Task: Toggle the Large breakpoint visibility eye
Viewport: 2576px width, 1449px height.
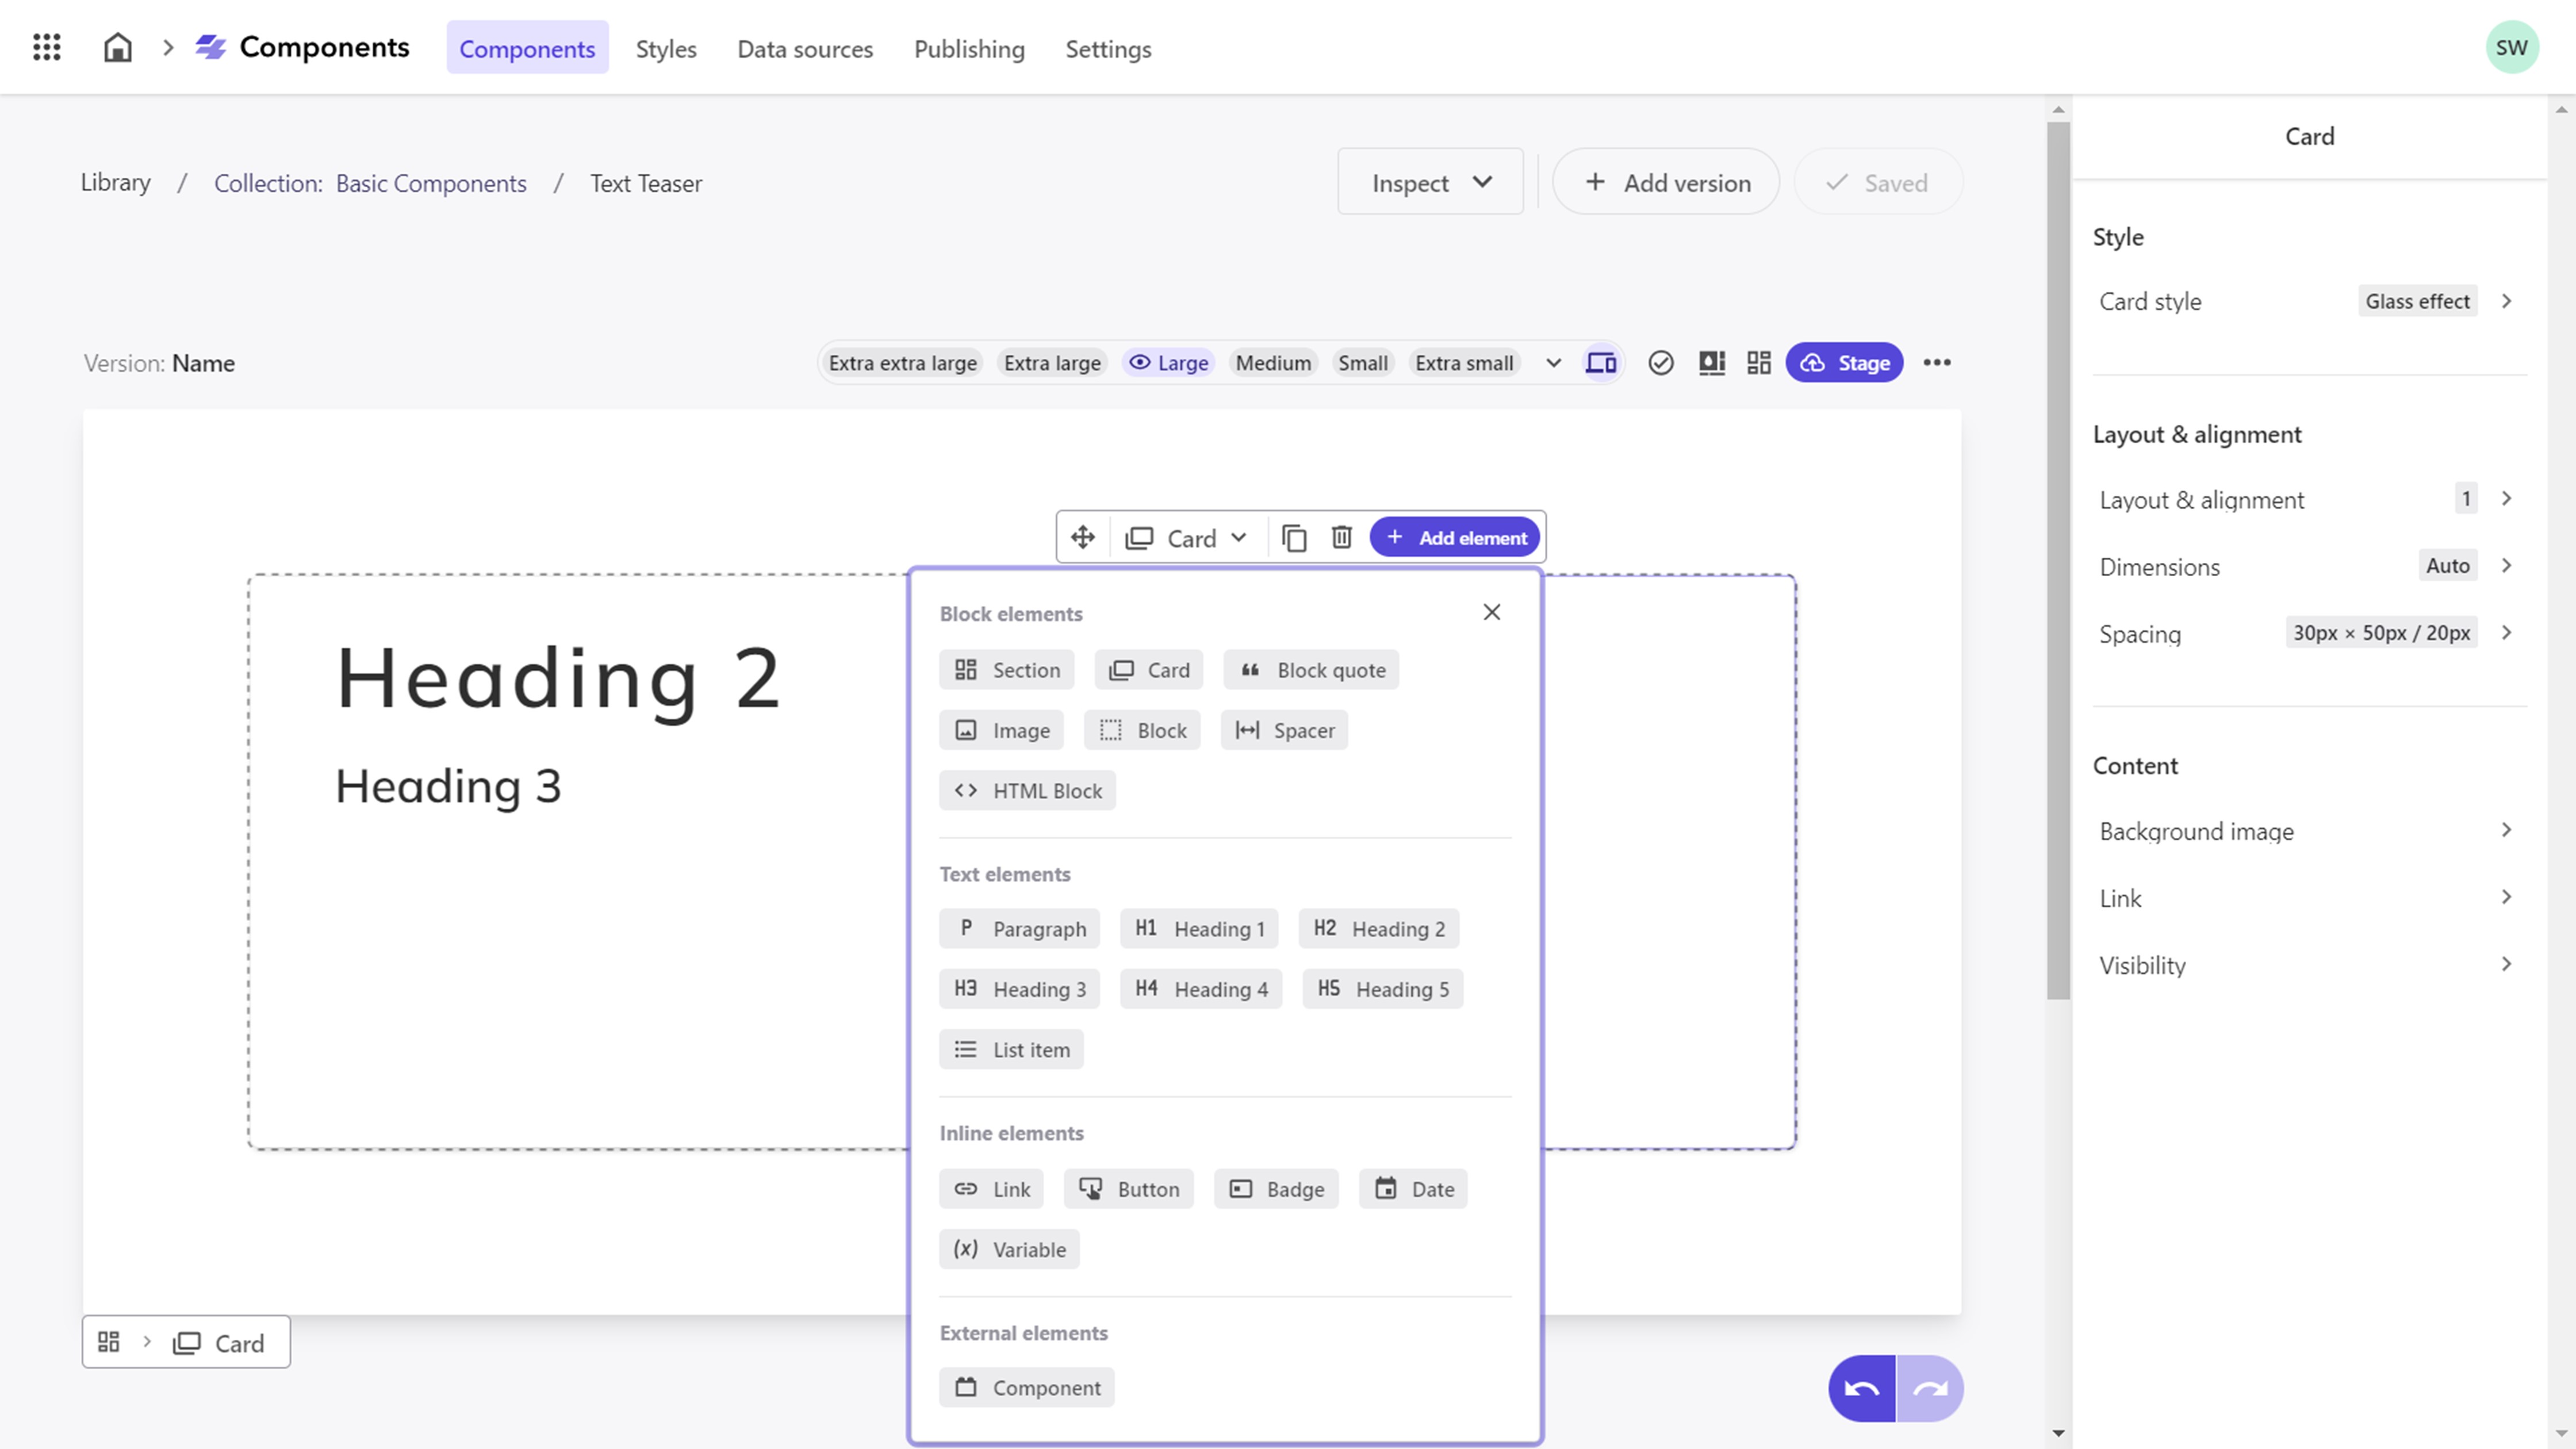Action: point(1140,362)
